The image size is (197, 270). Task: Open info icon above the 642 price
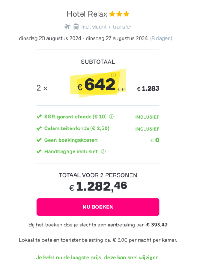click(113, 75)
